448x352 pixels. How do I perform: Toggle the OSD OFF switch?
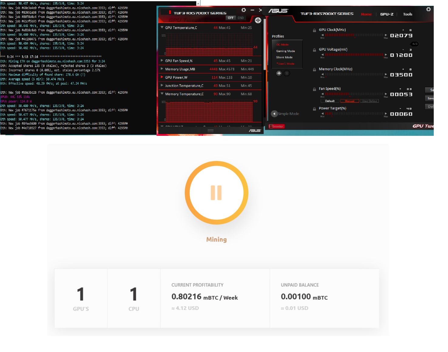(231, 18)
